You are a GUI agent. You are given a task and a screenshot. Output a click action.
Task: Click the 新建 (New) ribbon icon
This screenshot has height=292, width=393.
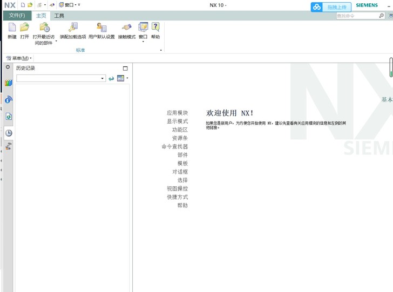click(12, 28)
